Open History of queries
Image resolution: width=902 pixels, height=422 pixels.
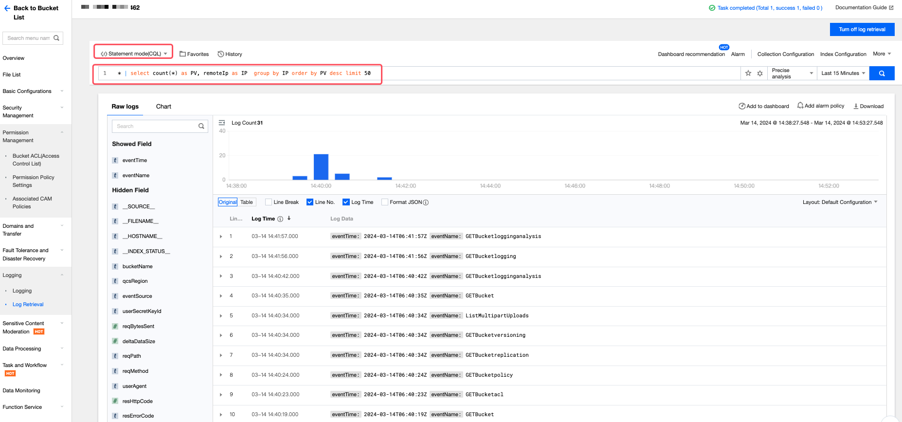click(x=230, y=54)
